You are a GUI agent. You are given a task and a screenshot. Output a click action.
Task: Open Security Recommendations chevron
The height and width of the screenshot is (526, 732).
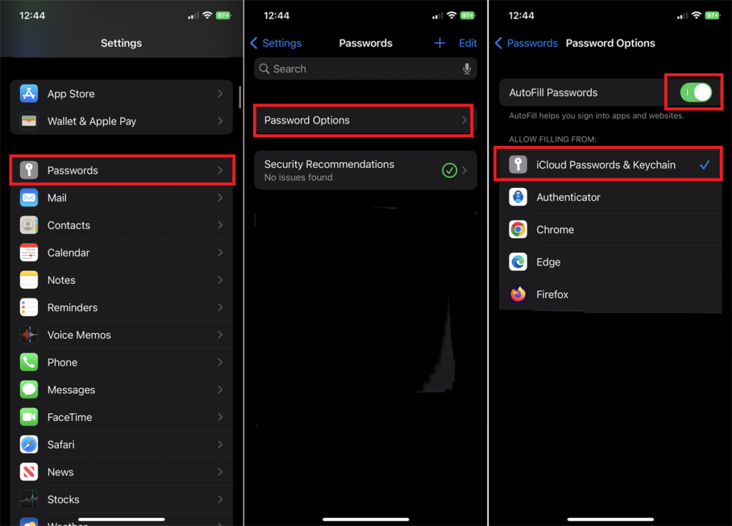465,170
